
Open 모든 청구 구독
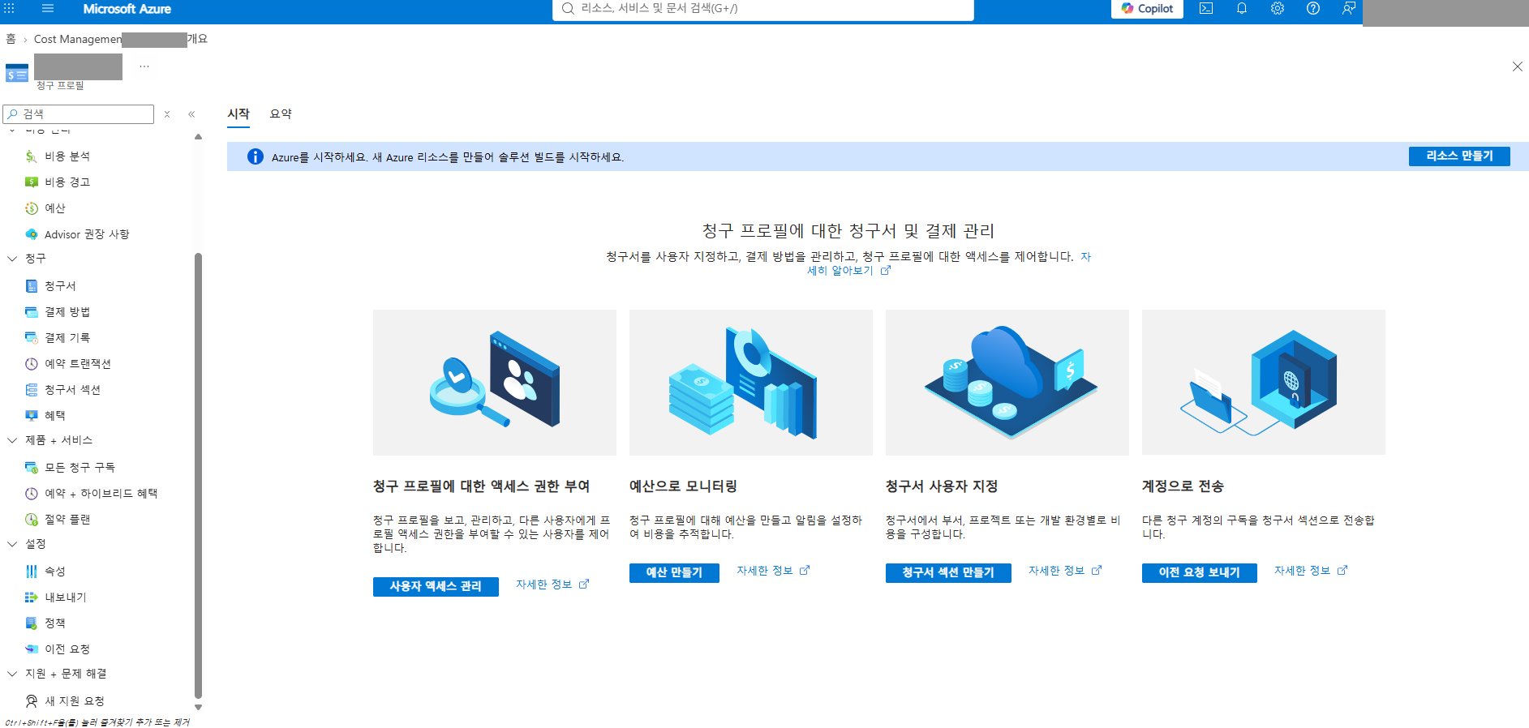[79, 468]
